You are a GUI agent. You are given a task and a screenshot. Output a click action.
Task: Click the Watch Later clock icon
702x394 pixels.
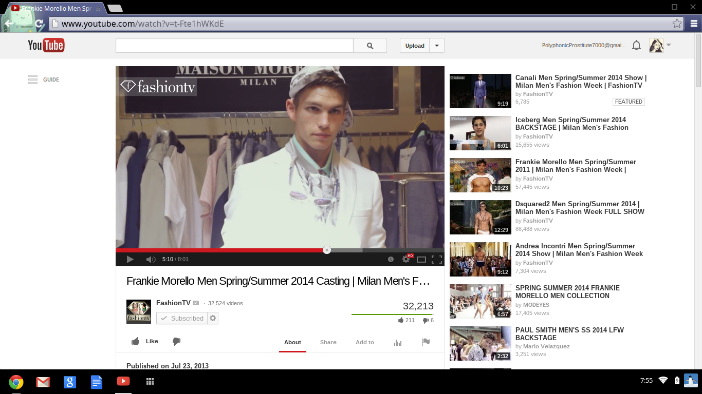coord(391,260)
